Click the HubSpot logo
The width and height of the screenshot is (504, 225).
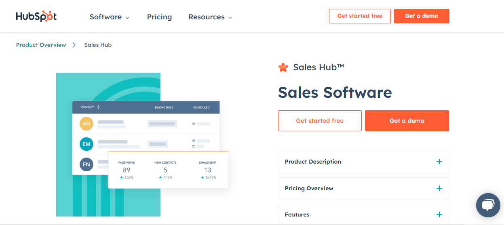point(36,17)
